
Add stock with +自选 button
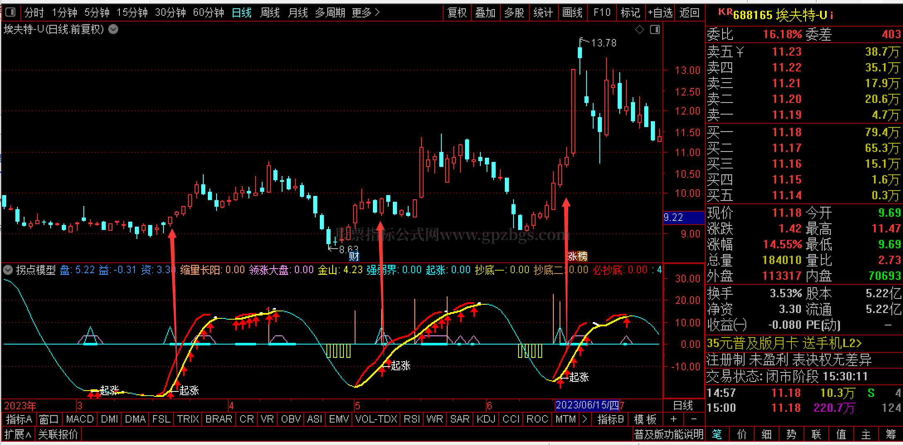pyautogui.click(x=660, y=13)
